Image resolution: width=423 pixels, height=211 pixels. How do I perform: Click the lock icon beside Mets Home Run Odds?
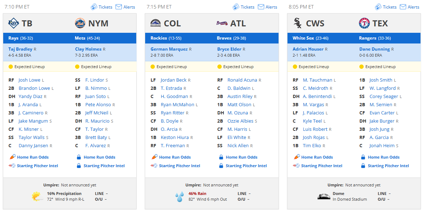point(79,157)
